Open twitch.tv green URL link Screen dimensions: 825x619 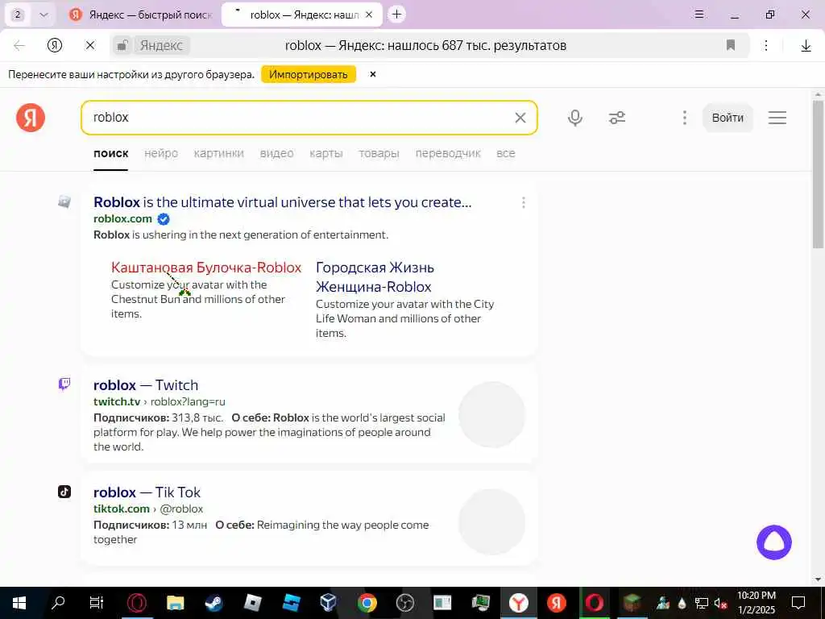click(117, 401)
